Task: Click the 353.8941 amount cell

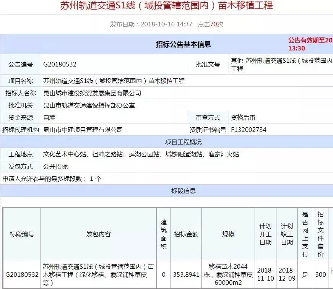Action: (186, 274)
